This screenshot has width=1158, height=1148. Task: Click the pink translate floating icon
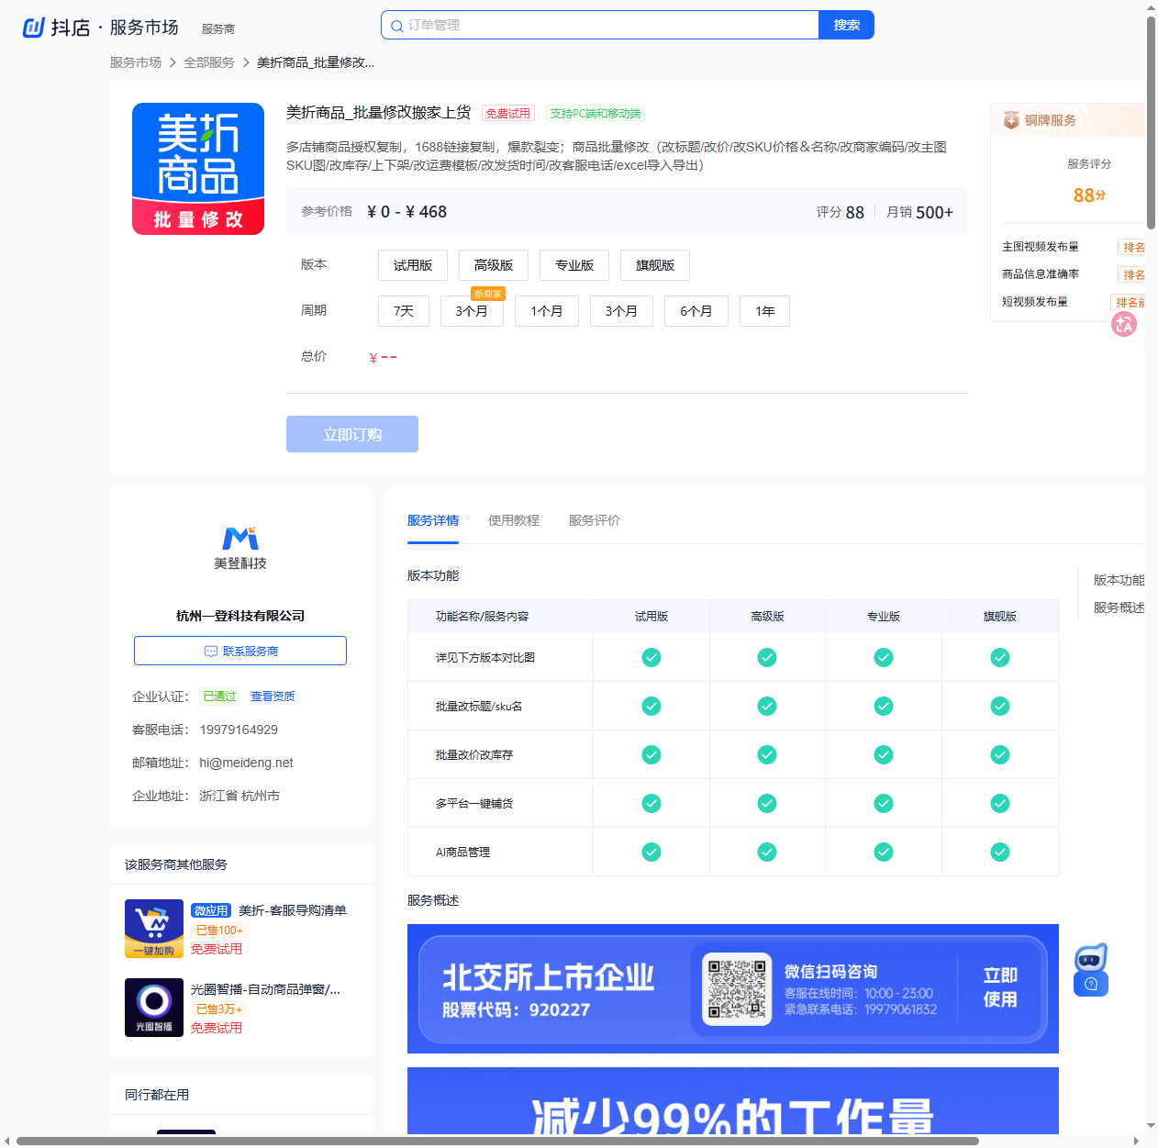click(x=1124, y=324)
